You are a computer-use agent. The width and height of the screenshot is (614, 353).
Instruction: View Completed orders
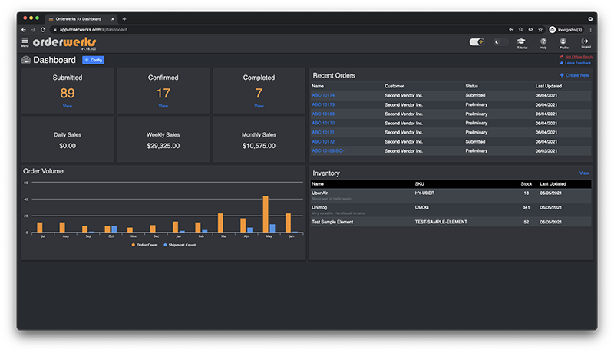pos(259,106)
